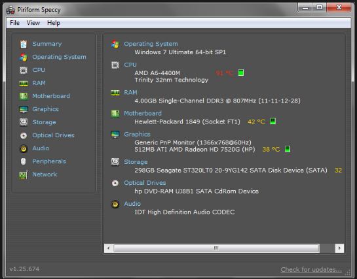Click the version number v1.25.674
Image resolution: width=357 pixels, height=279 pixels.
pyautogui.click(x=24, y=269)
